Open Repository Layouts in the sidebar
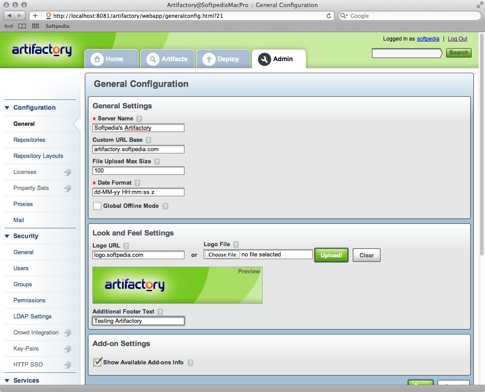The width and height of the screenshot is (485, 392). coord(38,156)
